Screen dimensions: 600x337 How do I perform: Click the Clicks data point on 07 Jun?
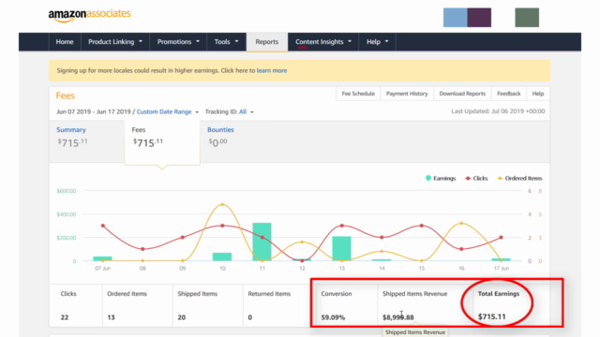click(x=103, y=226)
